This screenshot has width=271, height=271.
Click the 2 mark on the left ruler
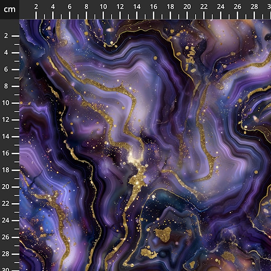coord(7,36)
